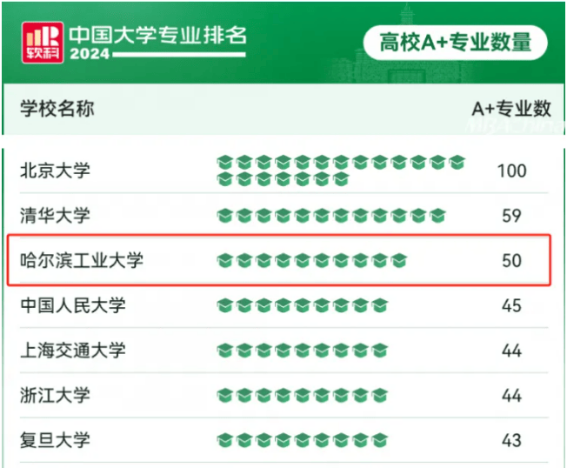Click 哈尔滨工业大学 in highlighted row

(82, 260)
